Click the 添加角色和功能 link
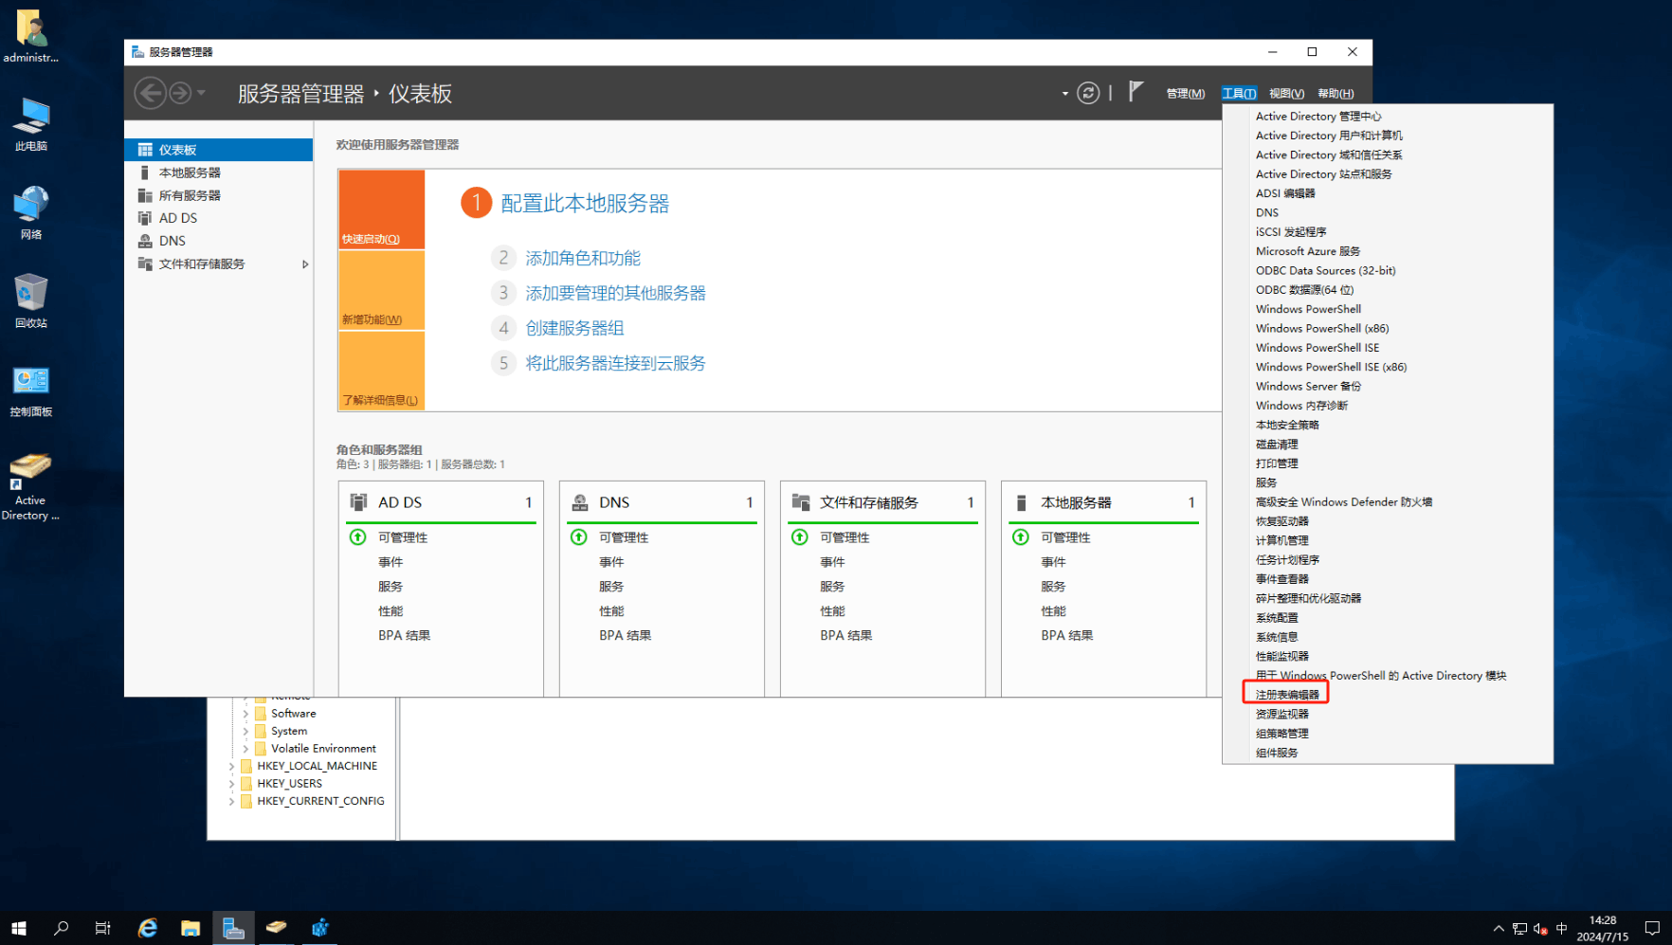Viewport: 1672px width, 945px height. tap(584, 257)
